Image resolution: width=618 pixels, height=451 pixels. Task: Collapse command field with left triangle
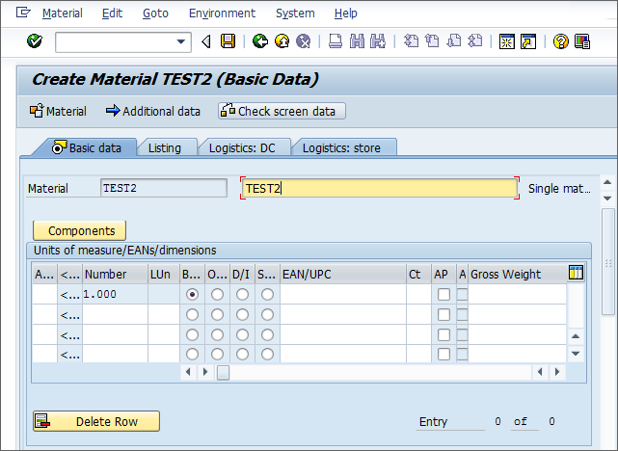pos(206,41)
